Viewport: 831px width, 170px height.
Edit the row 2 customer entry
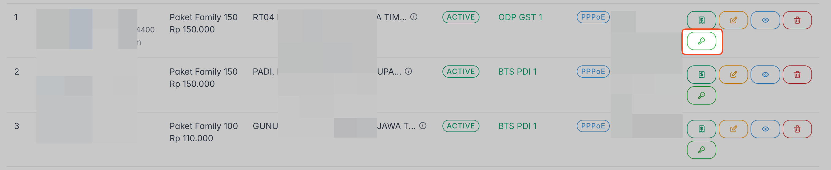pyautogui.click(x=733, y=75)
